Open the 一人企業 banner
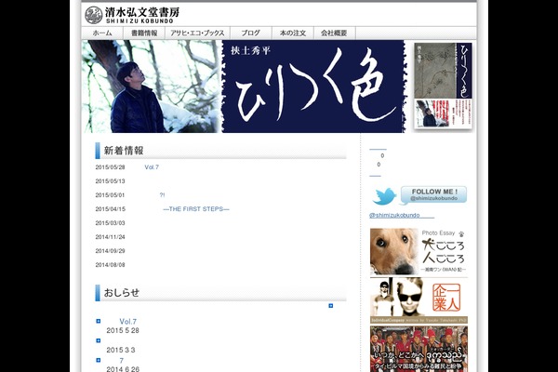 pos(418,300)
